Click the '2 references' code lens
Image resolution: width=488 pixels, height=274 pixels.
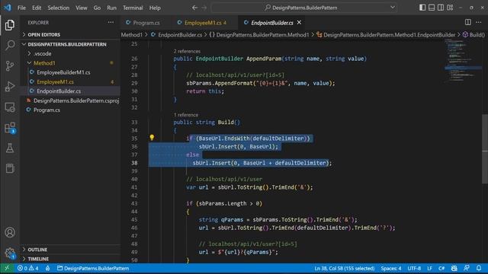pos(187,51)
